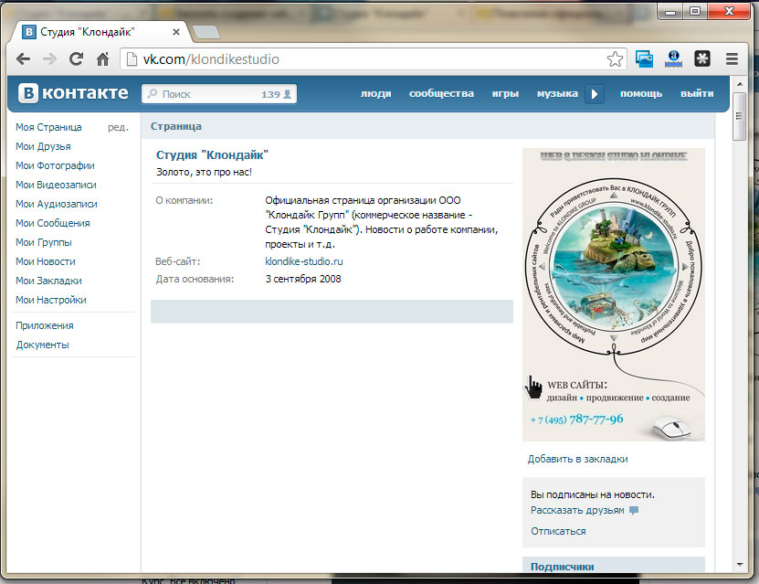Open the Chrome hamburger menu

point(732,59)
